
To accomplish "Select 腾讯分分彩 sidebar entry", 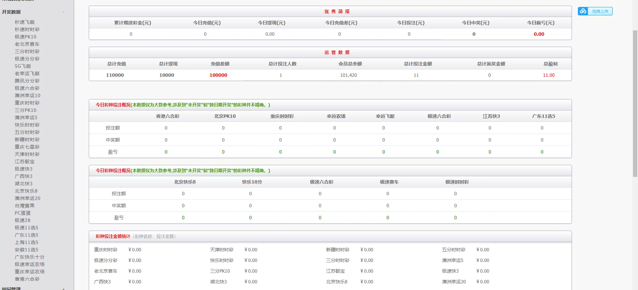I will pyautogui.click(x=27, y=81).
